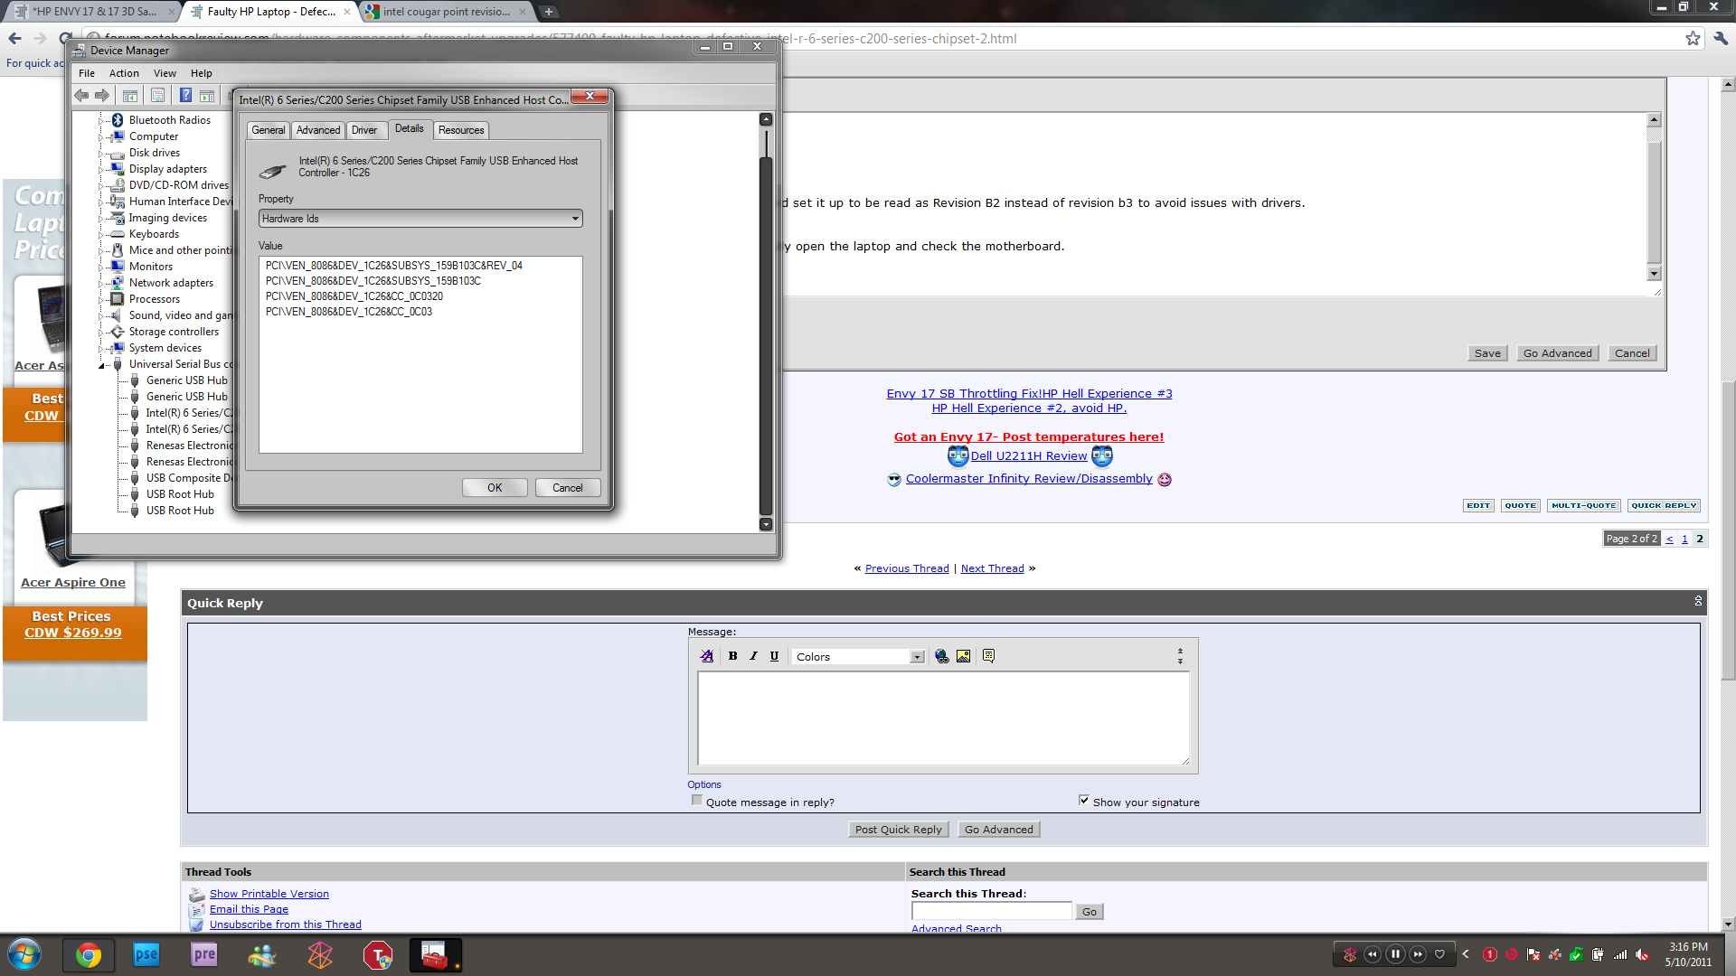Expand the Bluetooth Radios node
This screenshot has width=1736, height=976.
tap(101, 120)
